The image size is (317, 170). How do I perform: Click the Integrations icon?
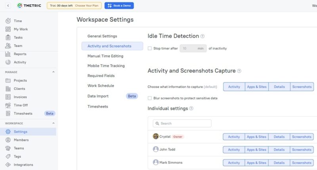[x=8, y=164]
